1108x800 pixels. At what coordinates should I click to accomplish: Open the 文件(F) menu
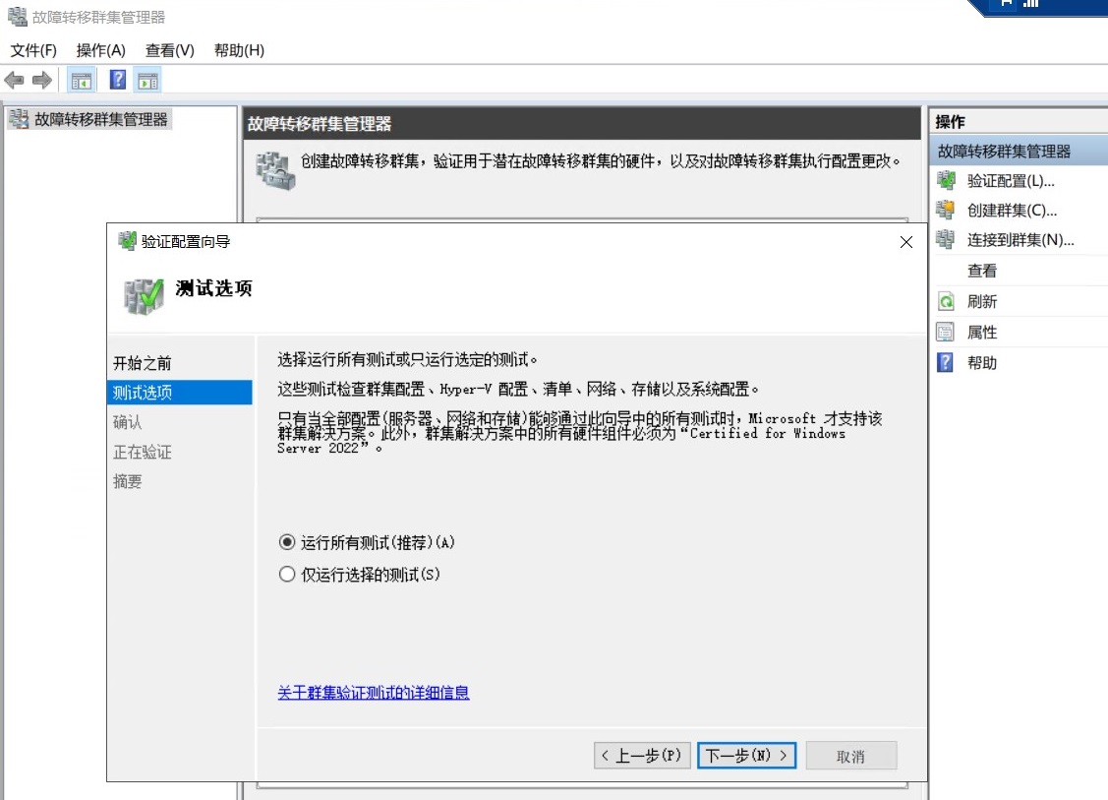(33, 50)
